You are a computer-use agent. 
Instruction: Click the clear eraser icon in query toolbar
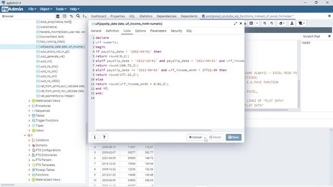tap(280, 23)
